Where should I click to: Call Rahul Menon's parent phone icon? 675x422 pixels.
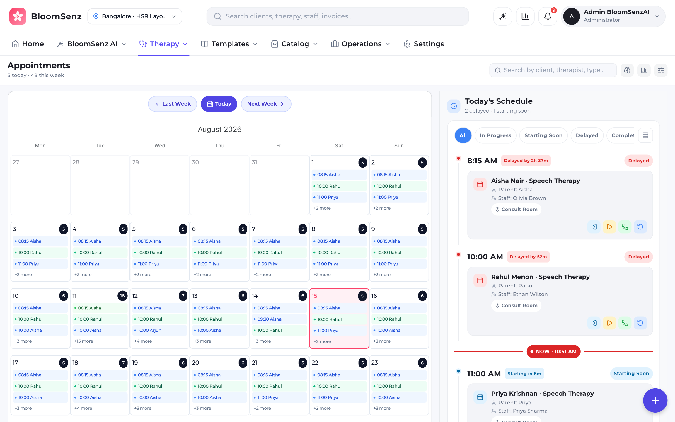(625, 323)
